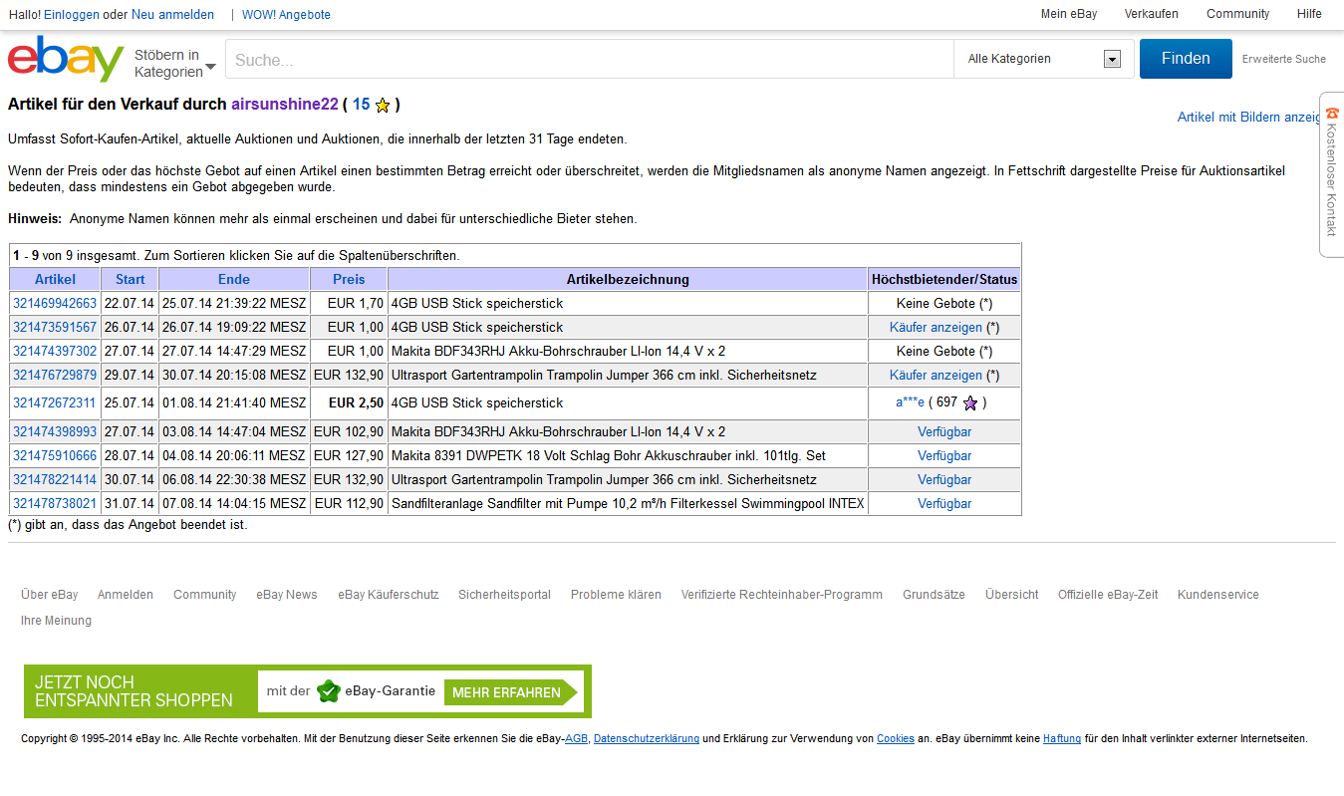The height and width of the screenshot is (796, 1344).
Task: Click Verfügbar for Gartentrampolin ending 06.08.14
Action: coord(944,479)
